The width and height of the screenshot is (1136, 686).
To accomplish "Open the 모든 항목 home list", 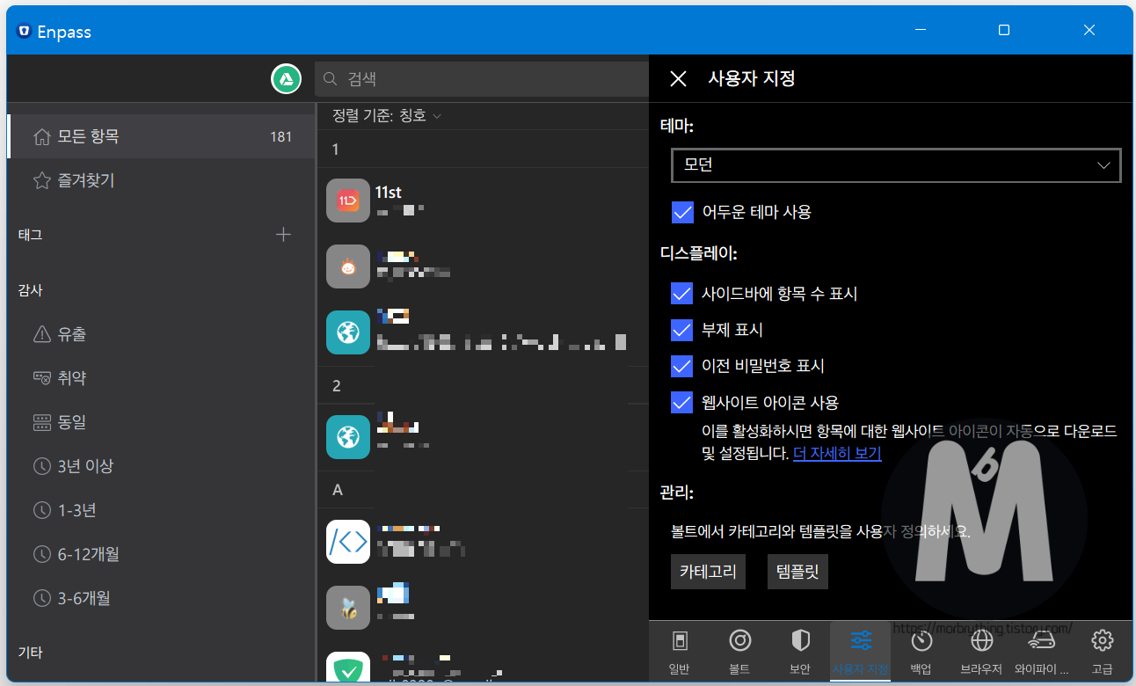I will pyautogui.click(x=161, y=136).
